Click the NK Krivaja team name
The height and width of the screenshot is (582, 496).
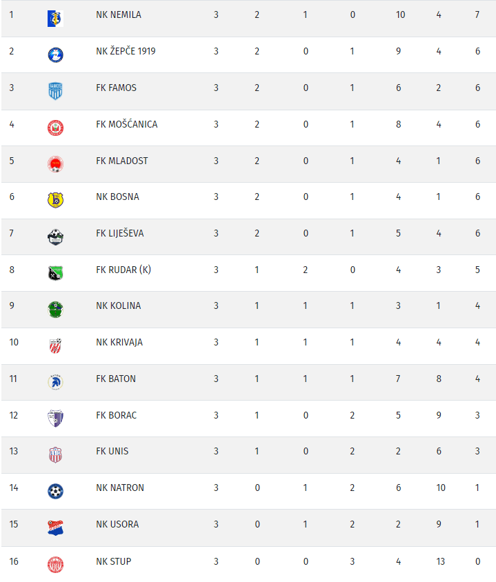[119, 342]
